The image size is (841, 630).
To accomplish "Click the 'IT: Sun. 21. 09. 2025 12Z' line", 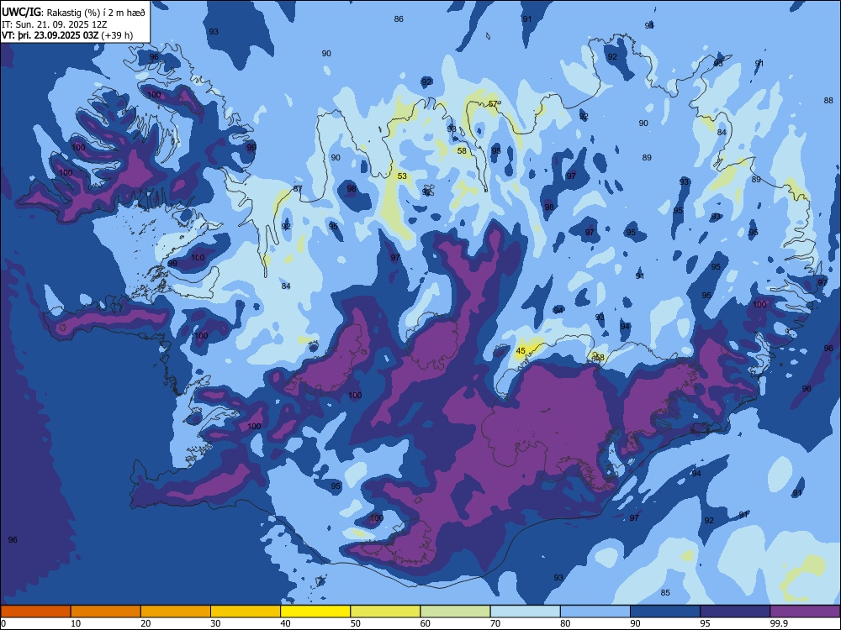I will [54, 24].
